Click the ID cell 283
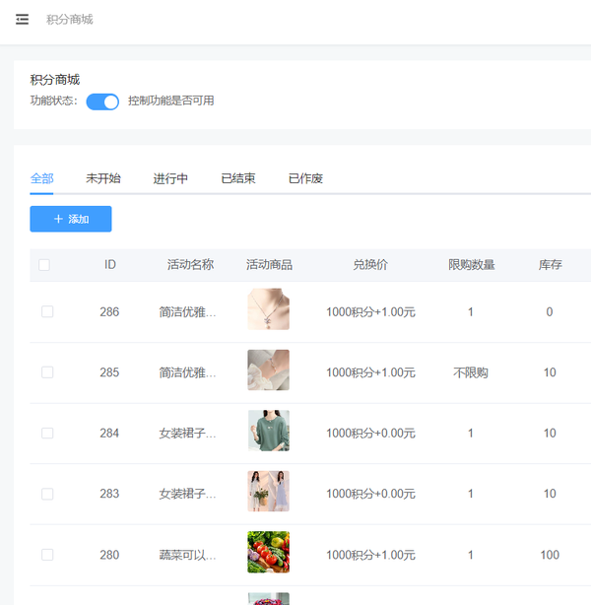The width and height of the screenshot is (591, 605). (x=109, y=494)
